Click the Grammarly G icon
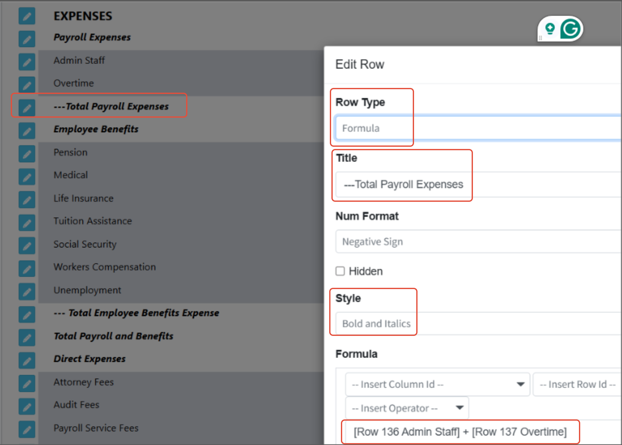Screen dimensions: 622x445 pos(570,29)
